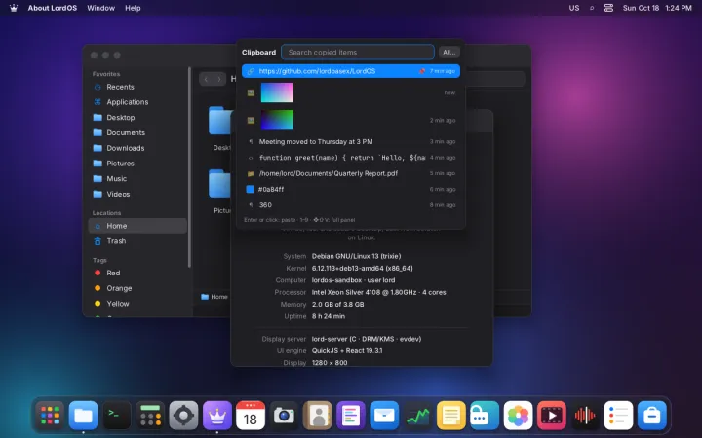Image resolution: width=702 pixels, height=438 pixels.
Task: Open the Help menu
Action: tap(133, 8)
